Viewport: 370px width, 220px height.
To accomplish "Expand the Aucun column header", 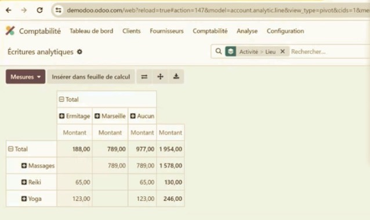I will [x=142, y=116].
